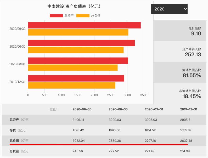The height and width of the screenshot is (158, 208).
Task: Select the 流动负债占比 81.55% metric card
Action: 180,73
